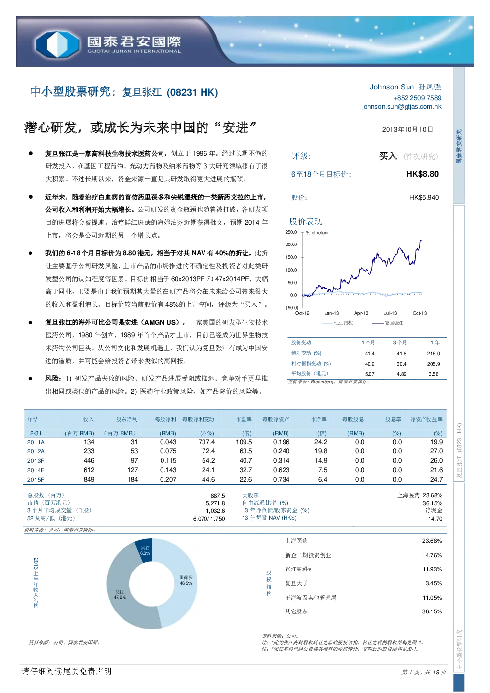Click the analyst name Johnson Sun 孙凤强
The image size is (490, 693).
pos(406,87)
